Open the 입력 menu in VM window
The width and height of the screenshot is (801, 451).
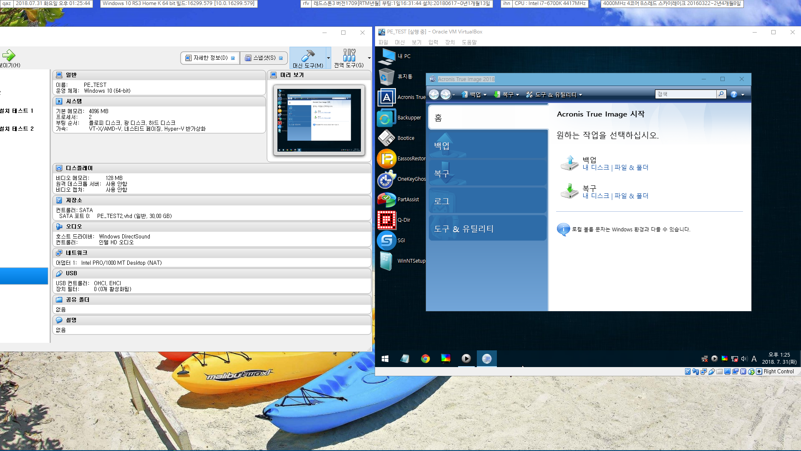[x=433, y=42]
